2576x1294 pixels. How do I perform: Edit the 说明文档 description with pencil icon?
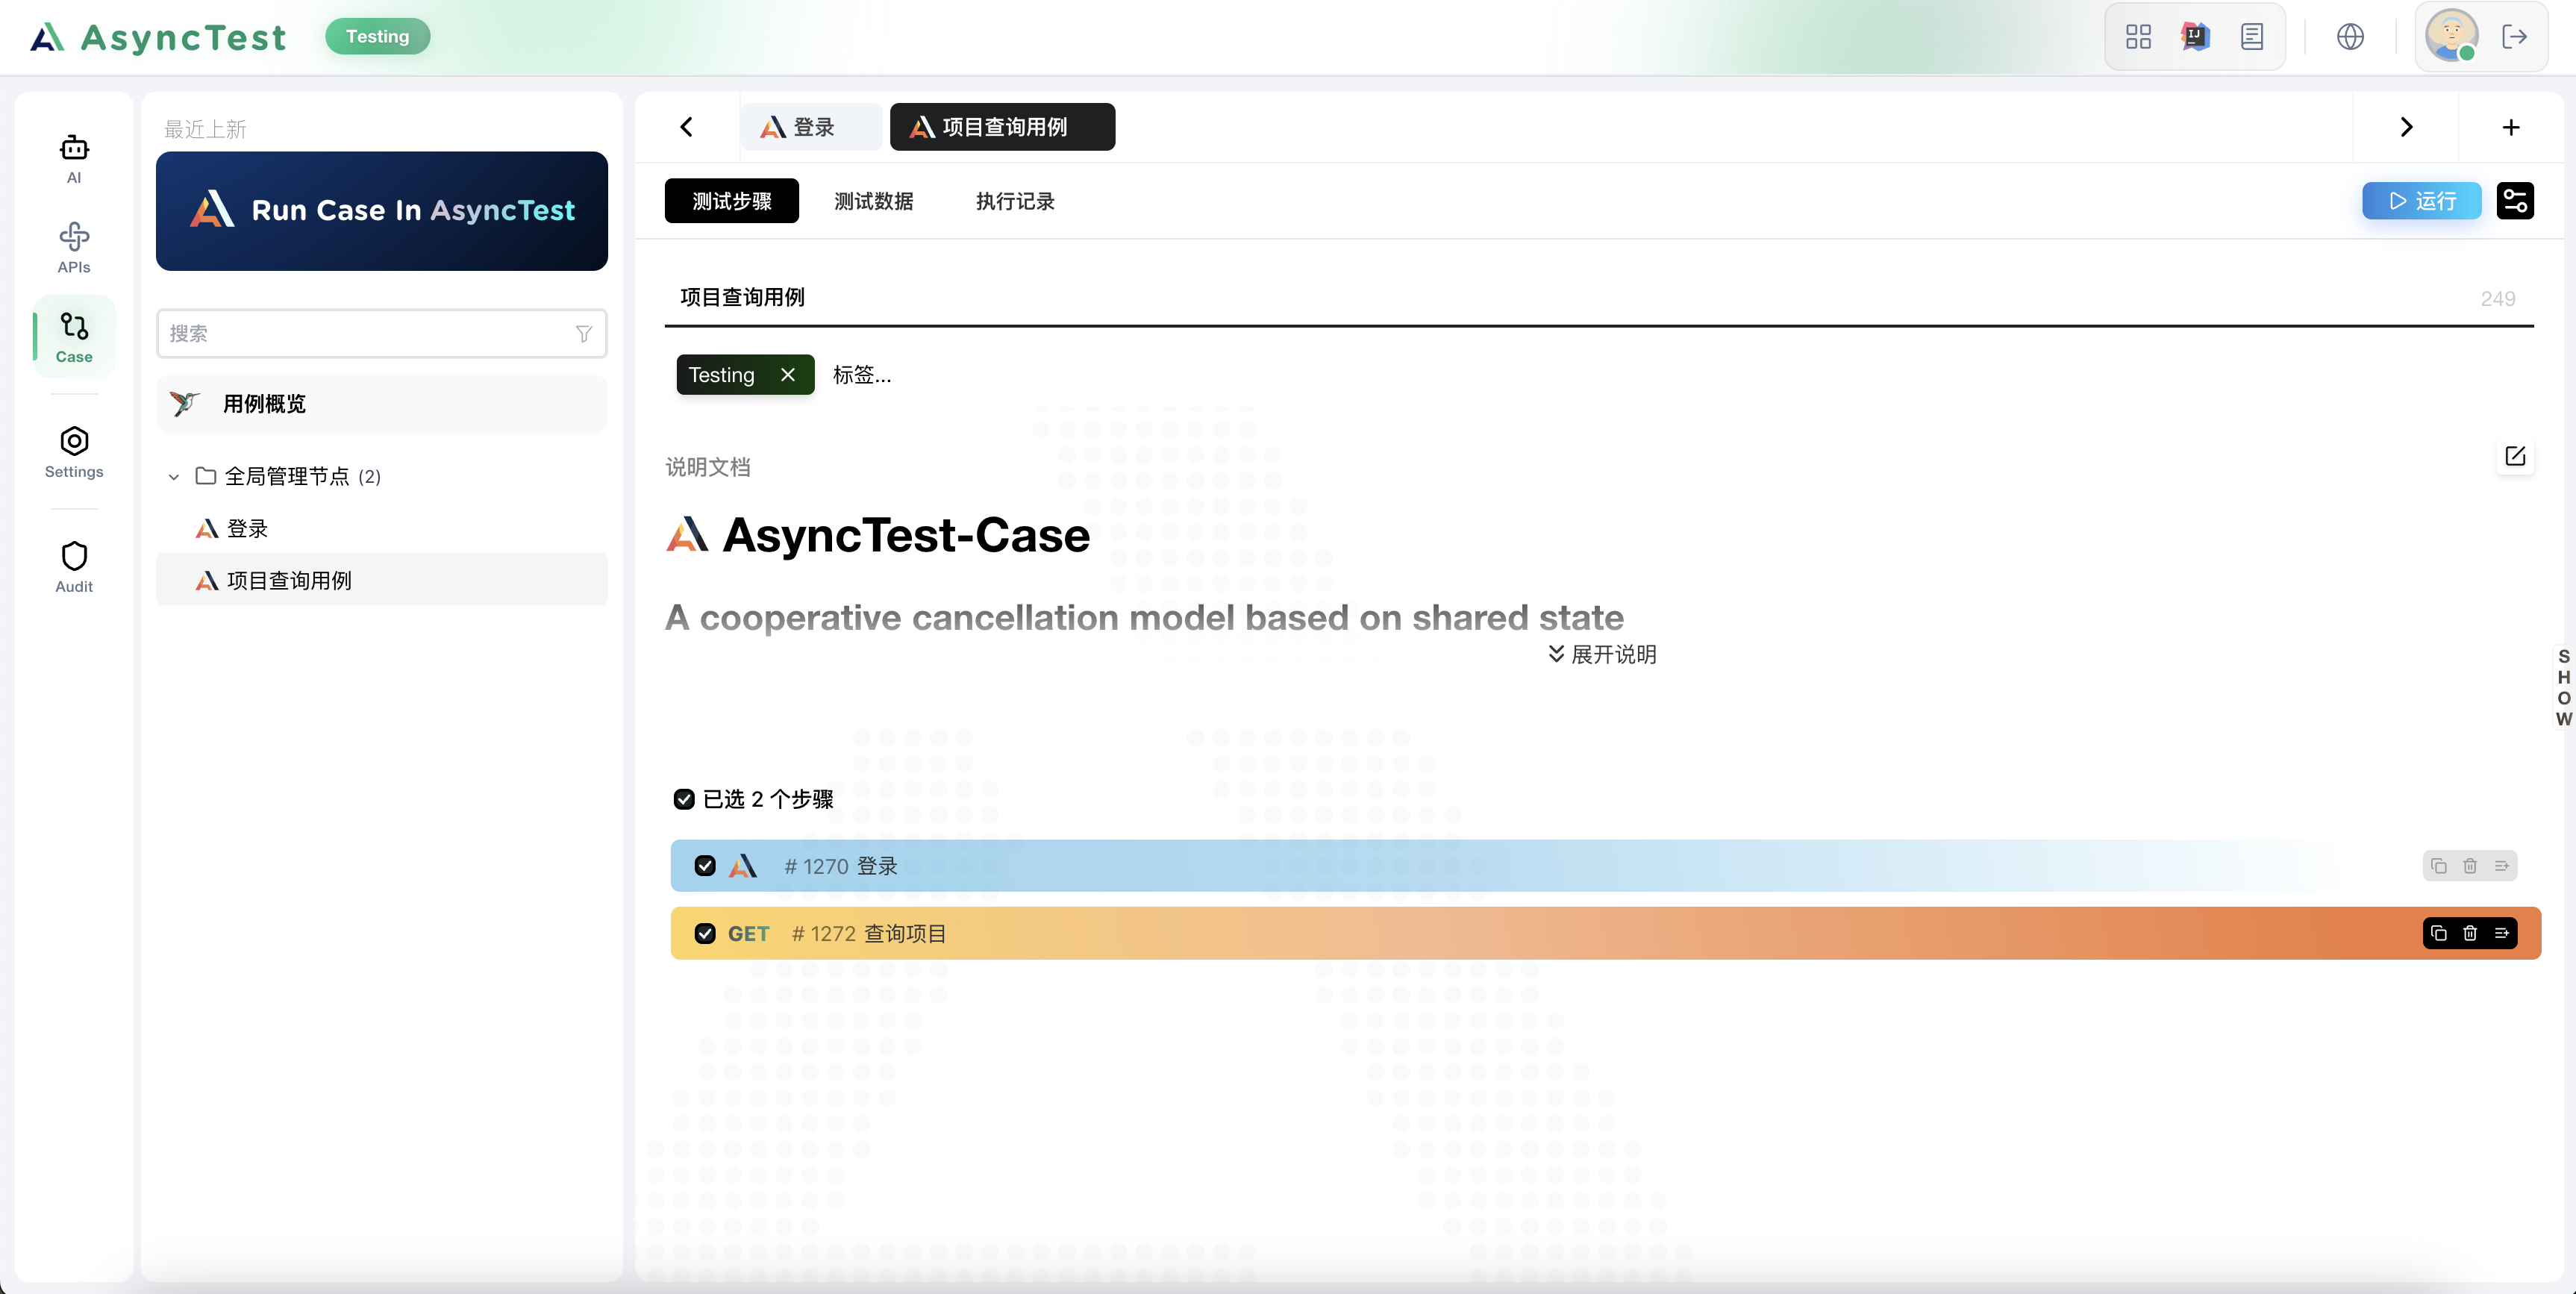click(2515, 456)
